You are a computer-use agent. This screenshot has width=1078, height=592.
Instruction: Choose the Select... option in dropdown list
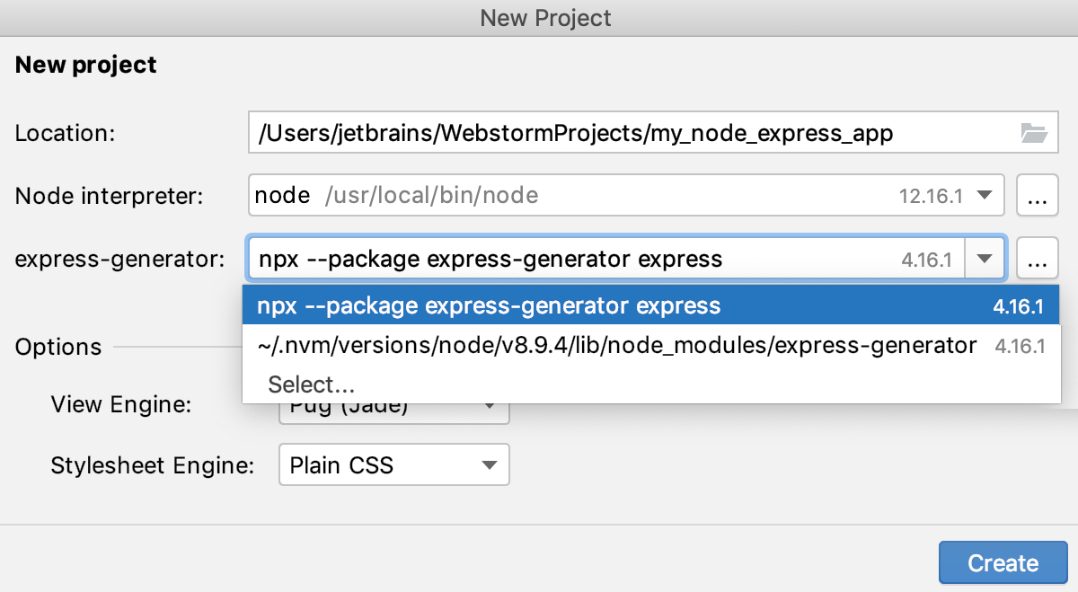point(651,384)
